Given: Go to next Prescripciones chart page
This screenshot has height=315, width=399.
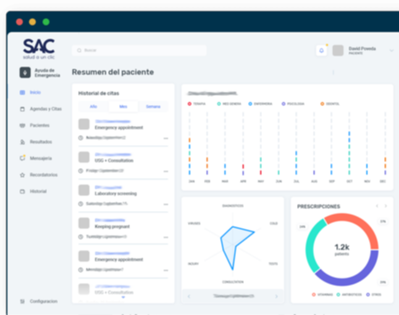Looking at the screenshot, I should click(x=385, y=206).
